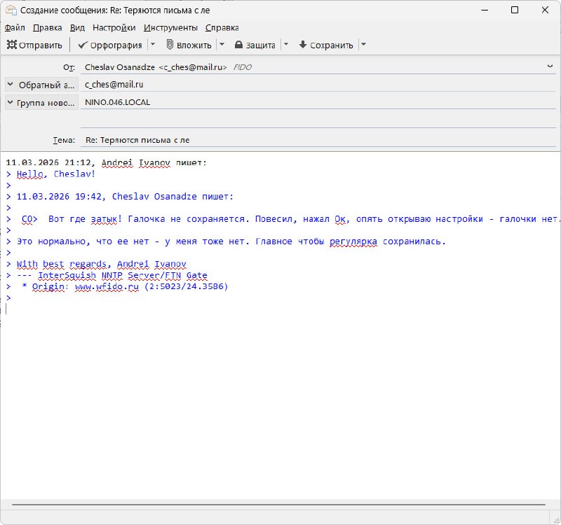561x525 pixels.
Task: Open the Файл menu
Action: click(x=15, y=27)
